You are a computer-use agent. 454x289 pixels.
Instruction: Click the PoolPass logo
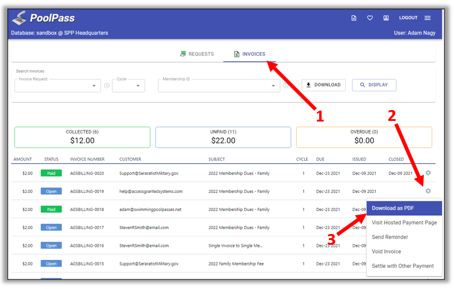(x=44, y=18)
